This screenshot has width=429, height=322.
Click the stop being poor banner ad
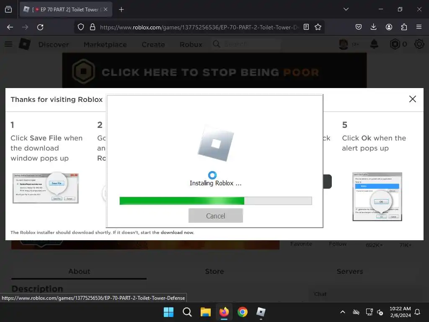pos(214,70)
